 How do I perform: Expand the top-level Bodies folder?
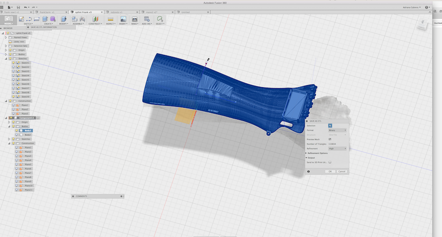(x=5, y=54)
